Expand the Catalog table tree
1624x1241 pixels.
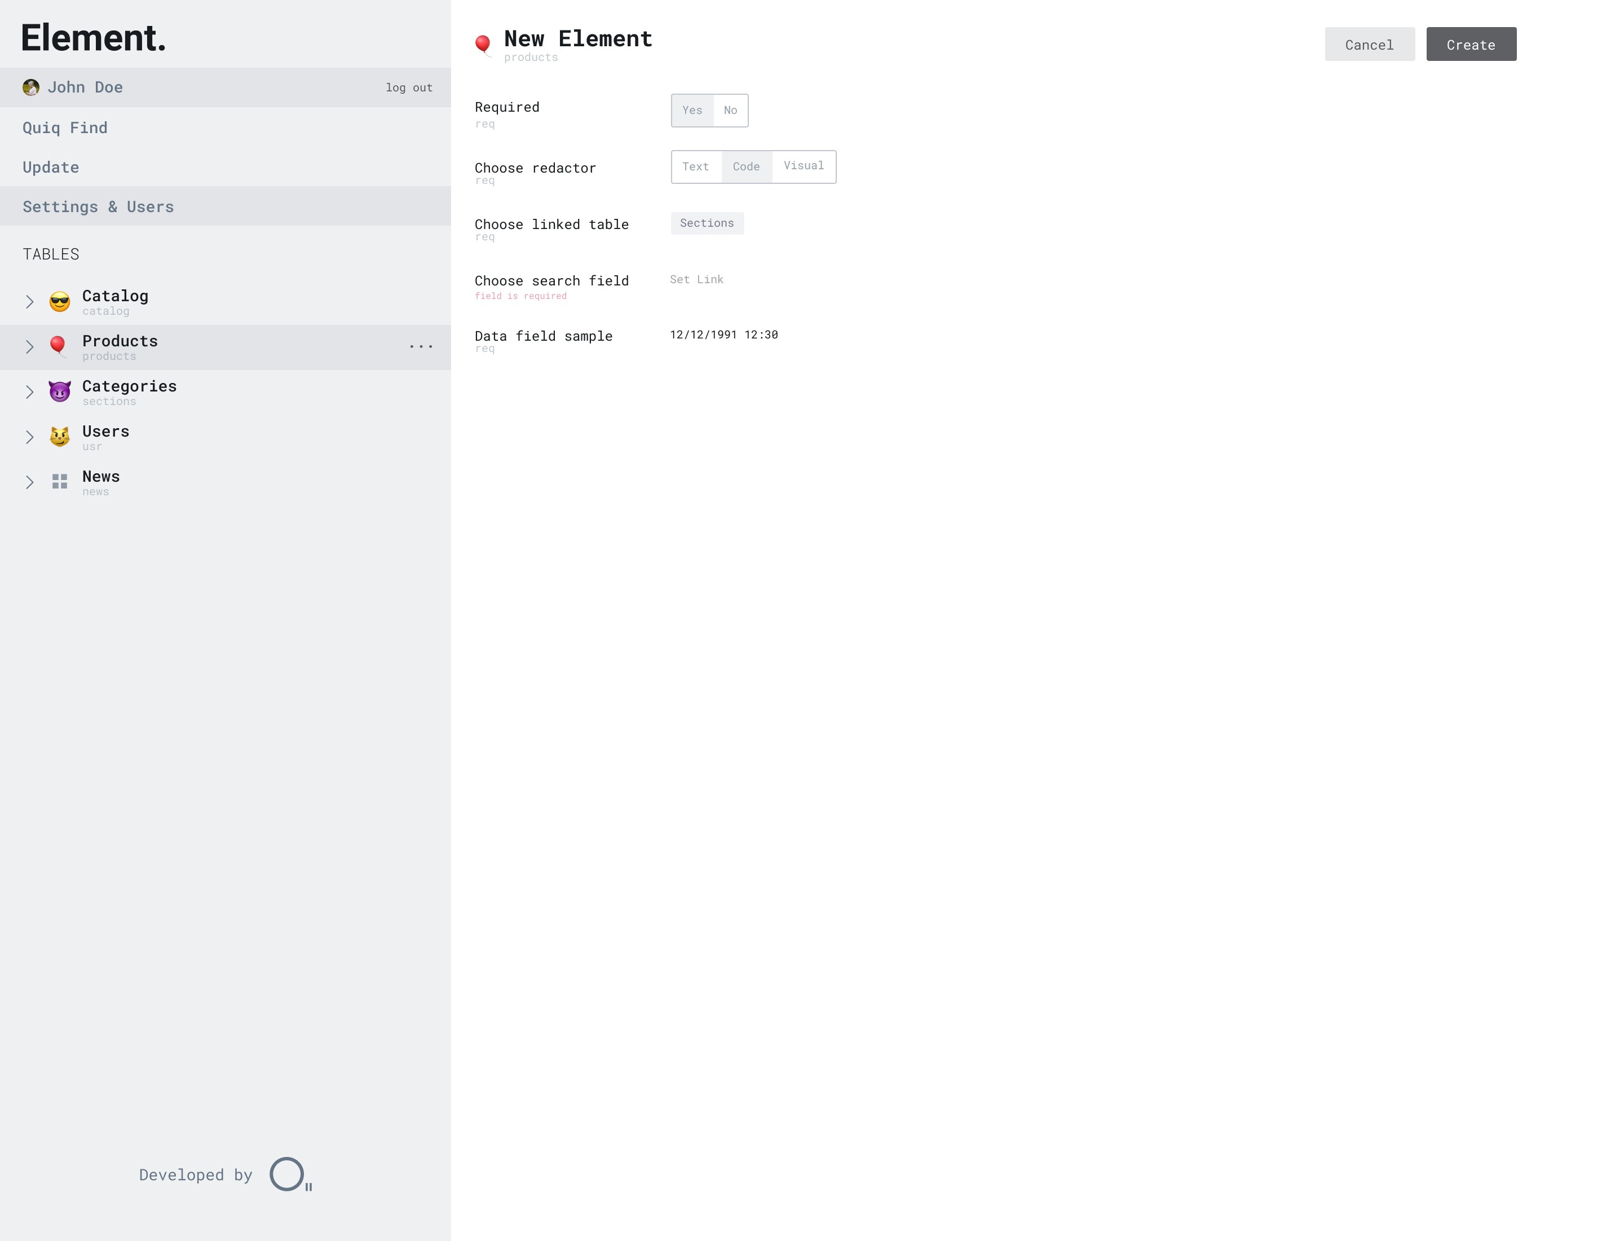tap(29, 301)
